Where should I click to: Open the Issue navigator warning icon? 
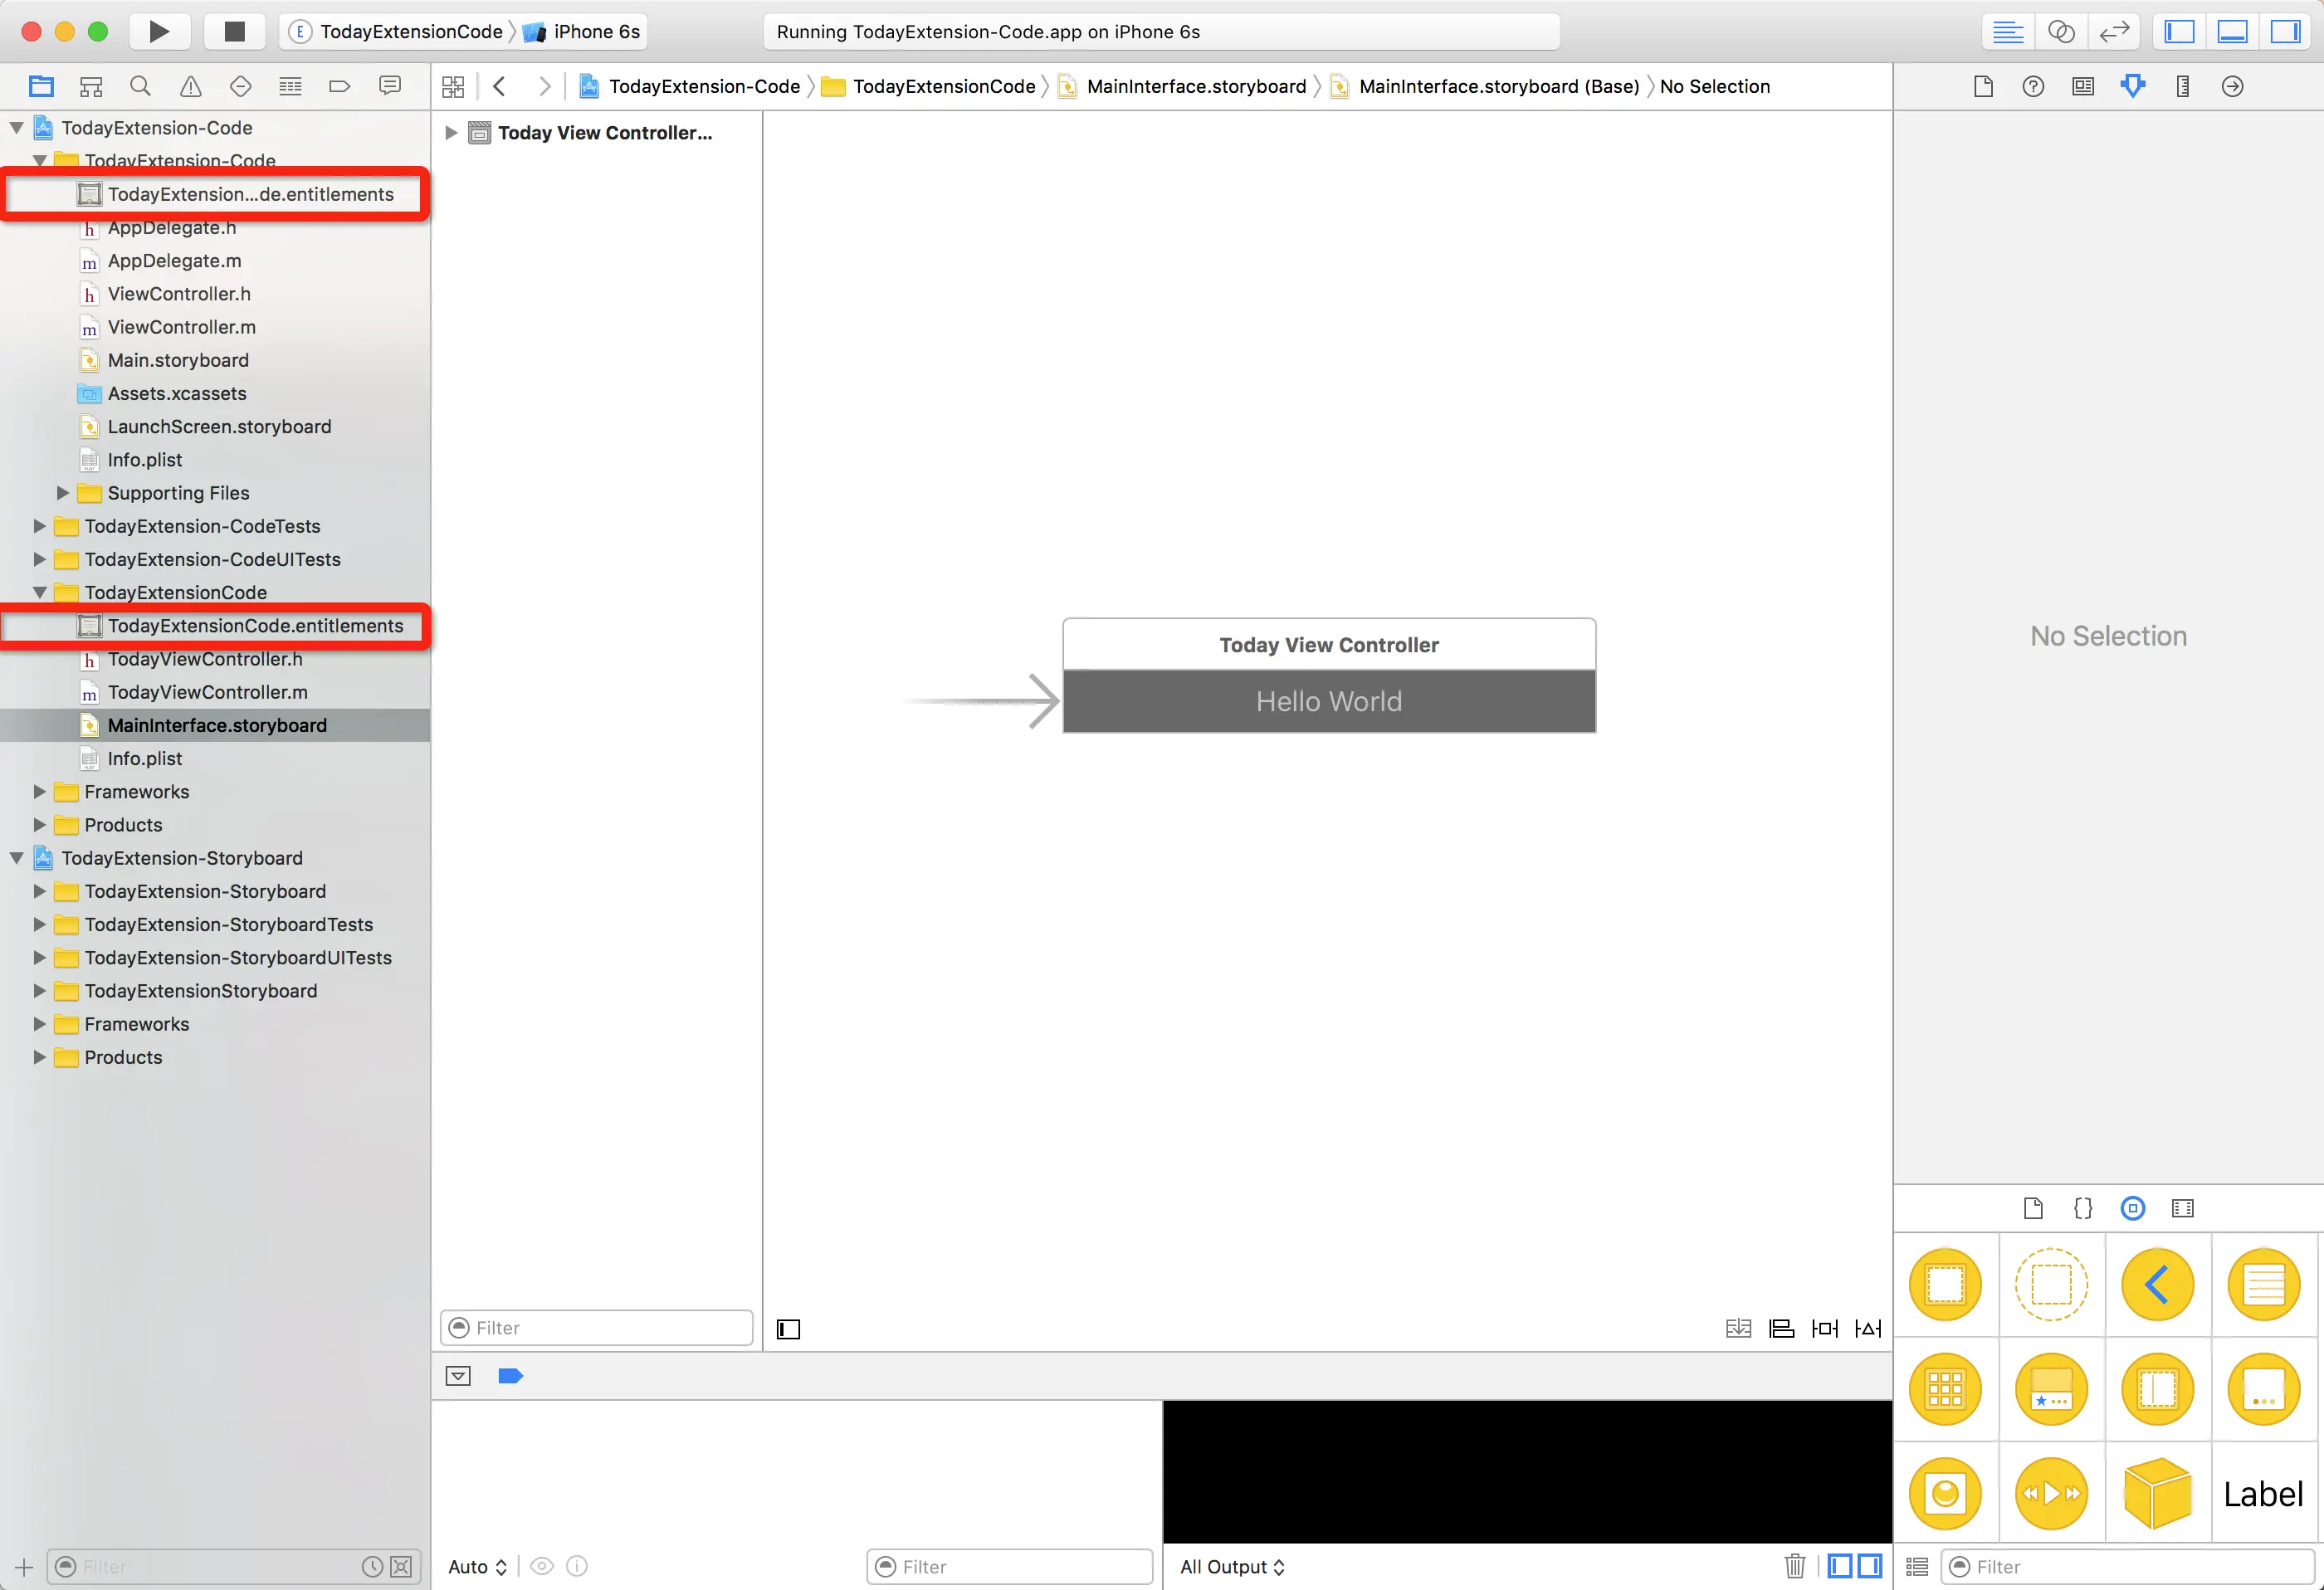[190, 87]
